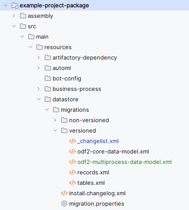Select the migration.properties file
Image resolution: width=189 pixels, height=210 pixels.
click(96, 204)
